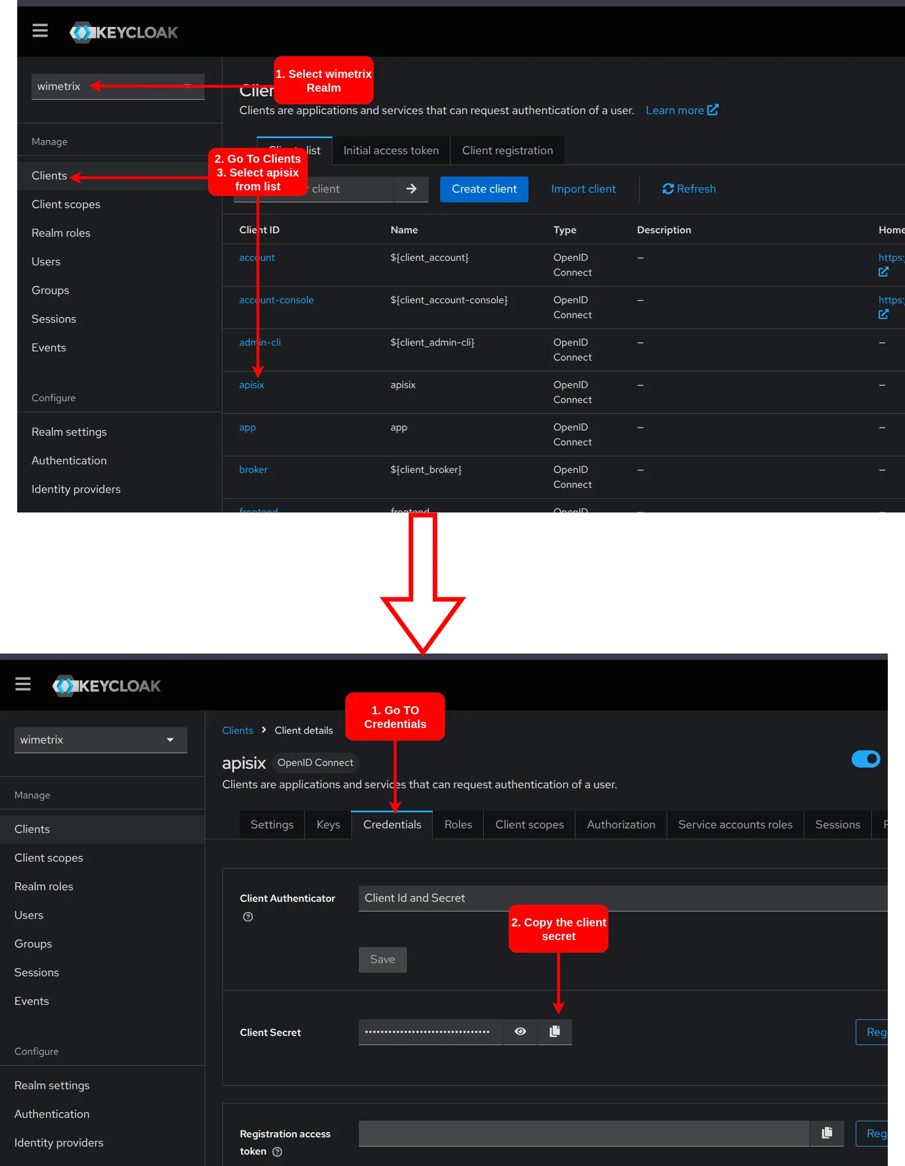Open account-console home URL external icon

pos(883,314)
